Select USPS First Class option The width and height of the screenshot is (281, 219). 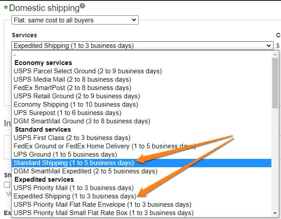141,138
